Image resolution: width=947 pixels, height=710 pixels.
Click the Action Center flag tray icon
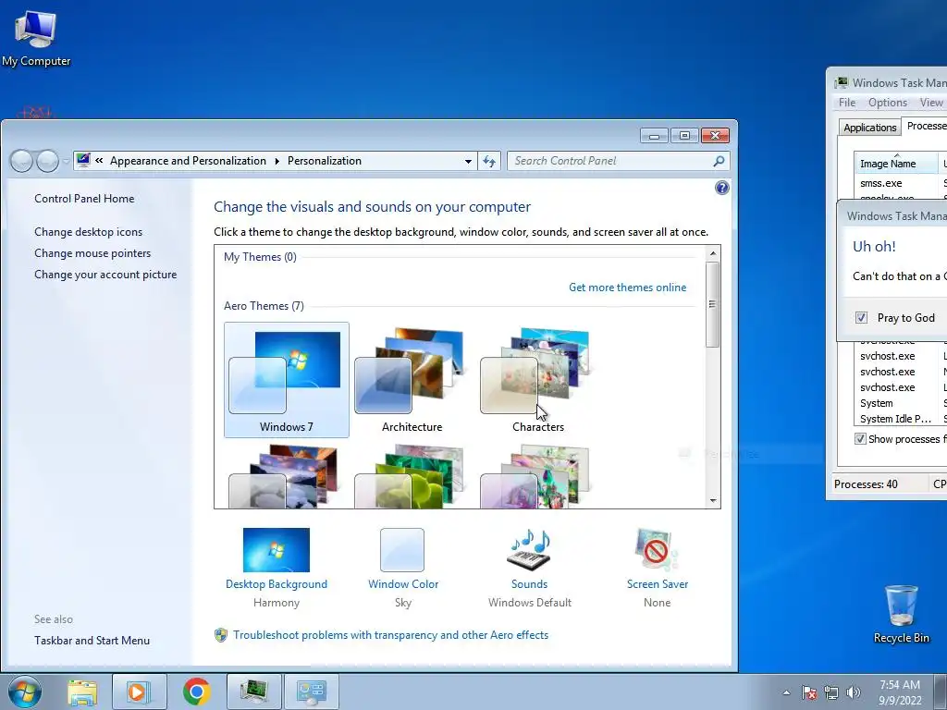click(x=809, y=692)
